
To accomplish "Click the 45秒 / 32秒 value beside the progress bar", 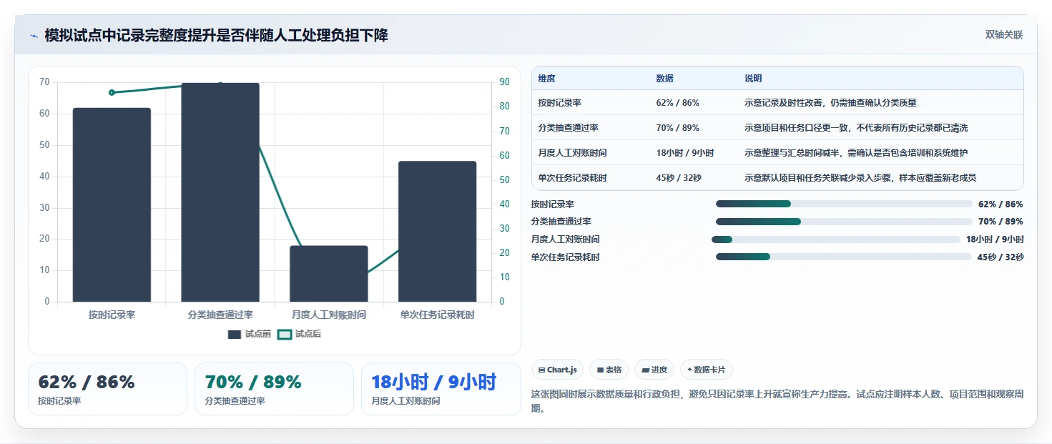I will pyautogui.click(x=1001, y=257).
